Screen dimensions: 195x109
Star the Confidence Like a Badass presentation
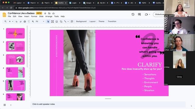coord(45,13)
